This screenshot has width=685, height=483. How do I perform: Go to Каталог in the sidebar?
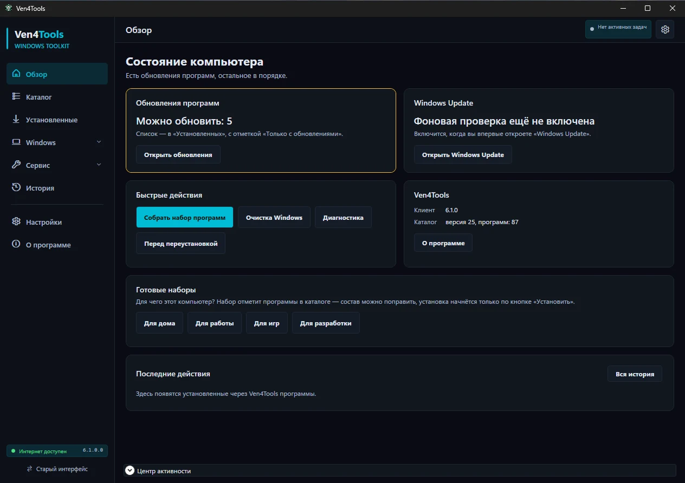(57, 97)
